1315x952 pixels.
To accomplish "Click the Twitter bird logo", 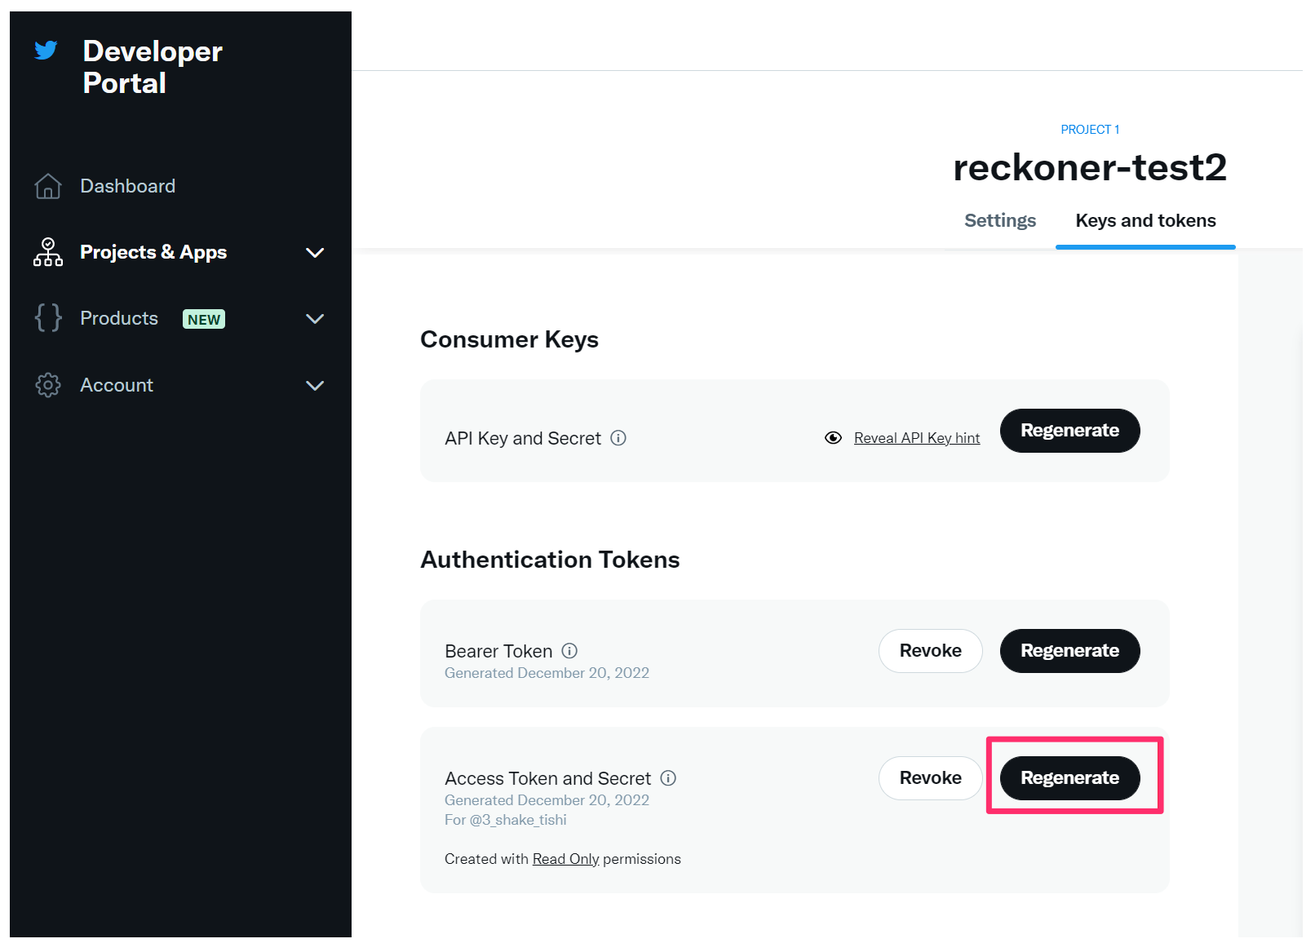I will pyautogui.click(x=46, y=51).
